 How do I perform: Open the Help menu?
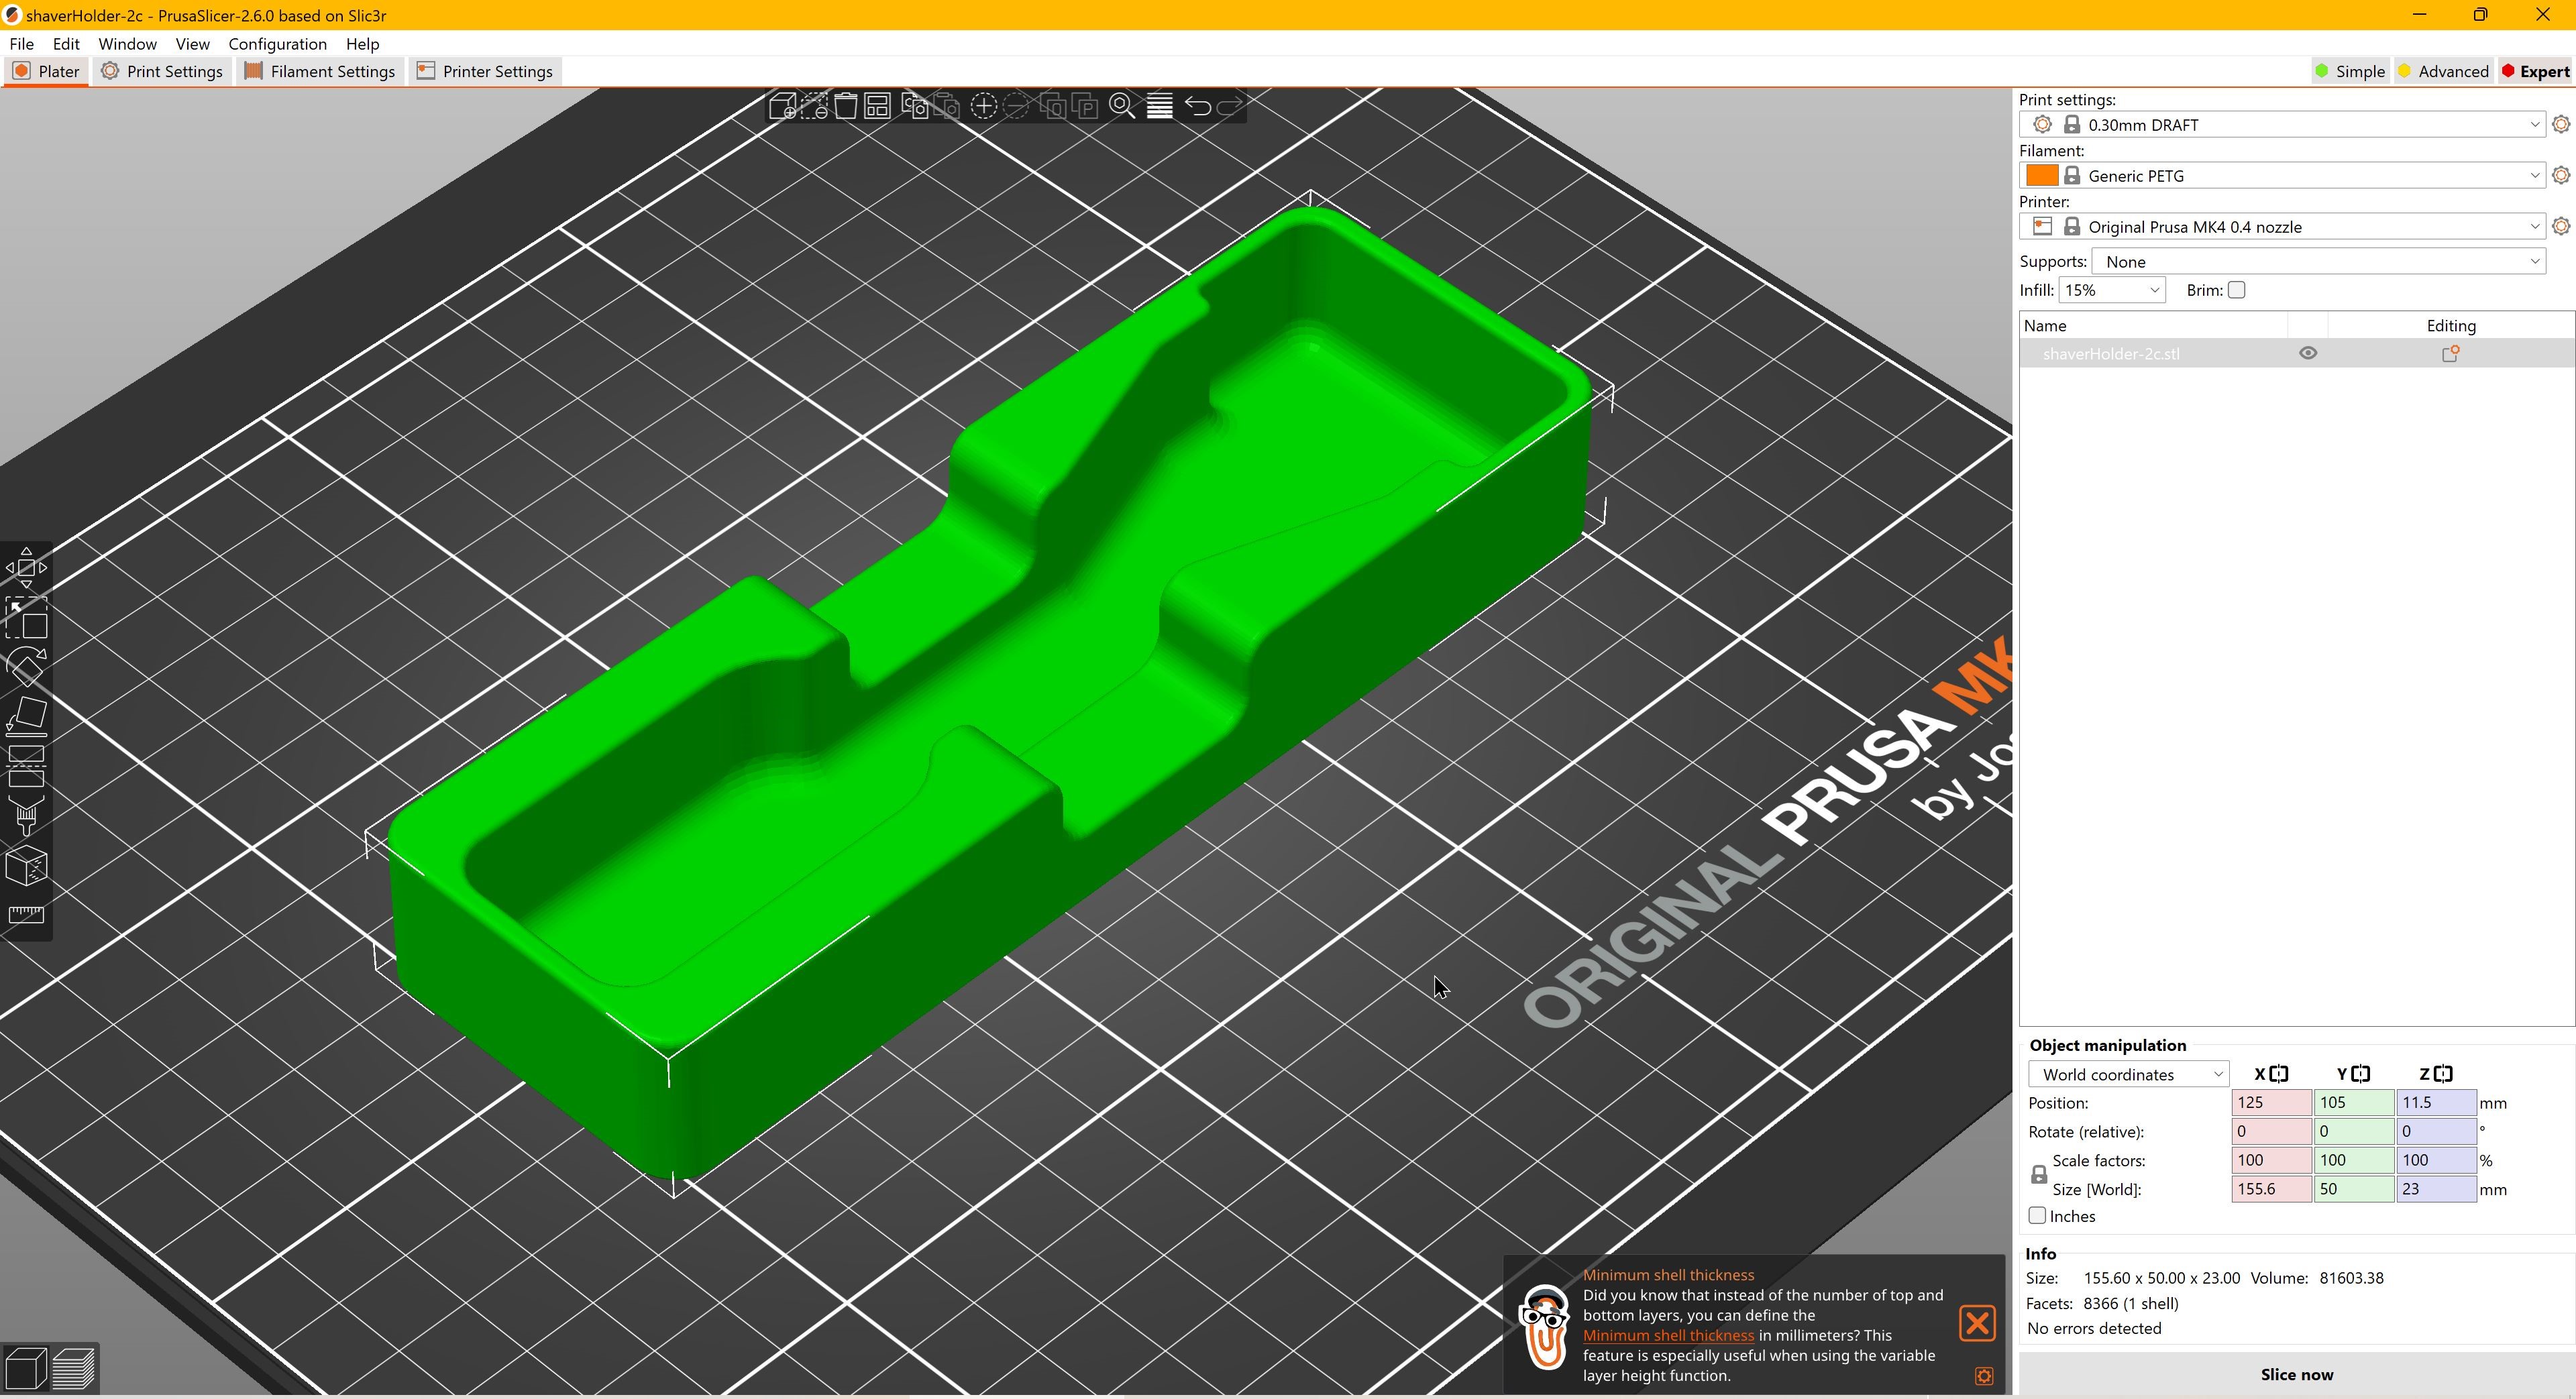pyautogui.click(x=362, y=44)
